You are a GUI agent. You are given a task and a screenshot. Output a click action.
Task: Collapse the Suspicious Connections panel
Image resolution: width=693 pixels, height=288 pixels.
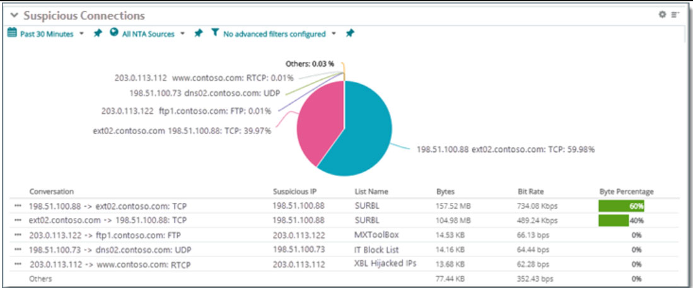point(14,15)
